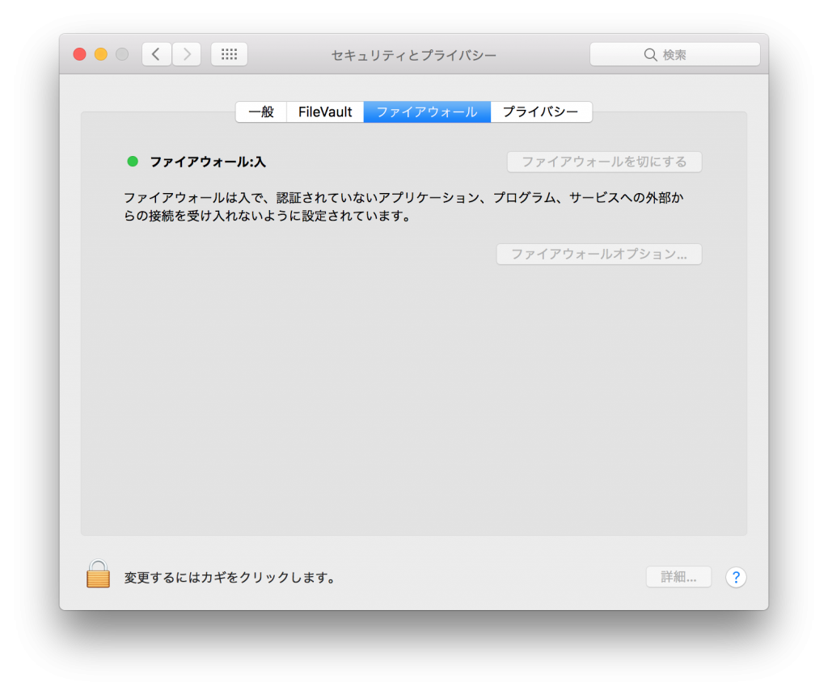Image resolution: width=828 pixels, height=695 pixels.
Task: Click the ファイアウォール:入 status label
Action: pos(208,162)
